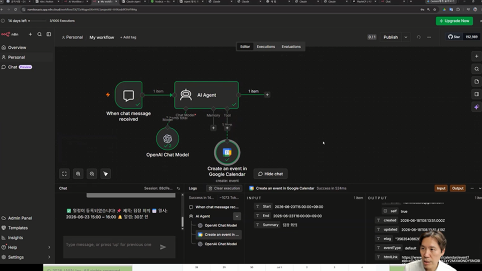Select the AI Agent node

pyautogui.click(x=206, y=95)
